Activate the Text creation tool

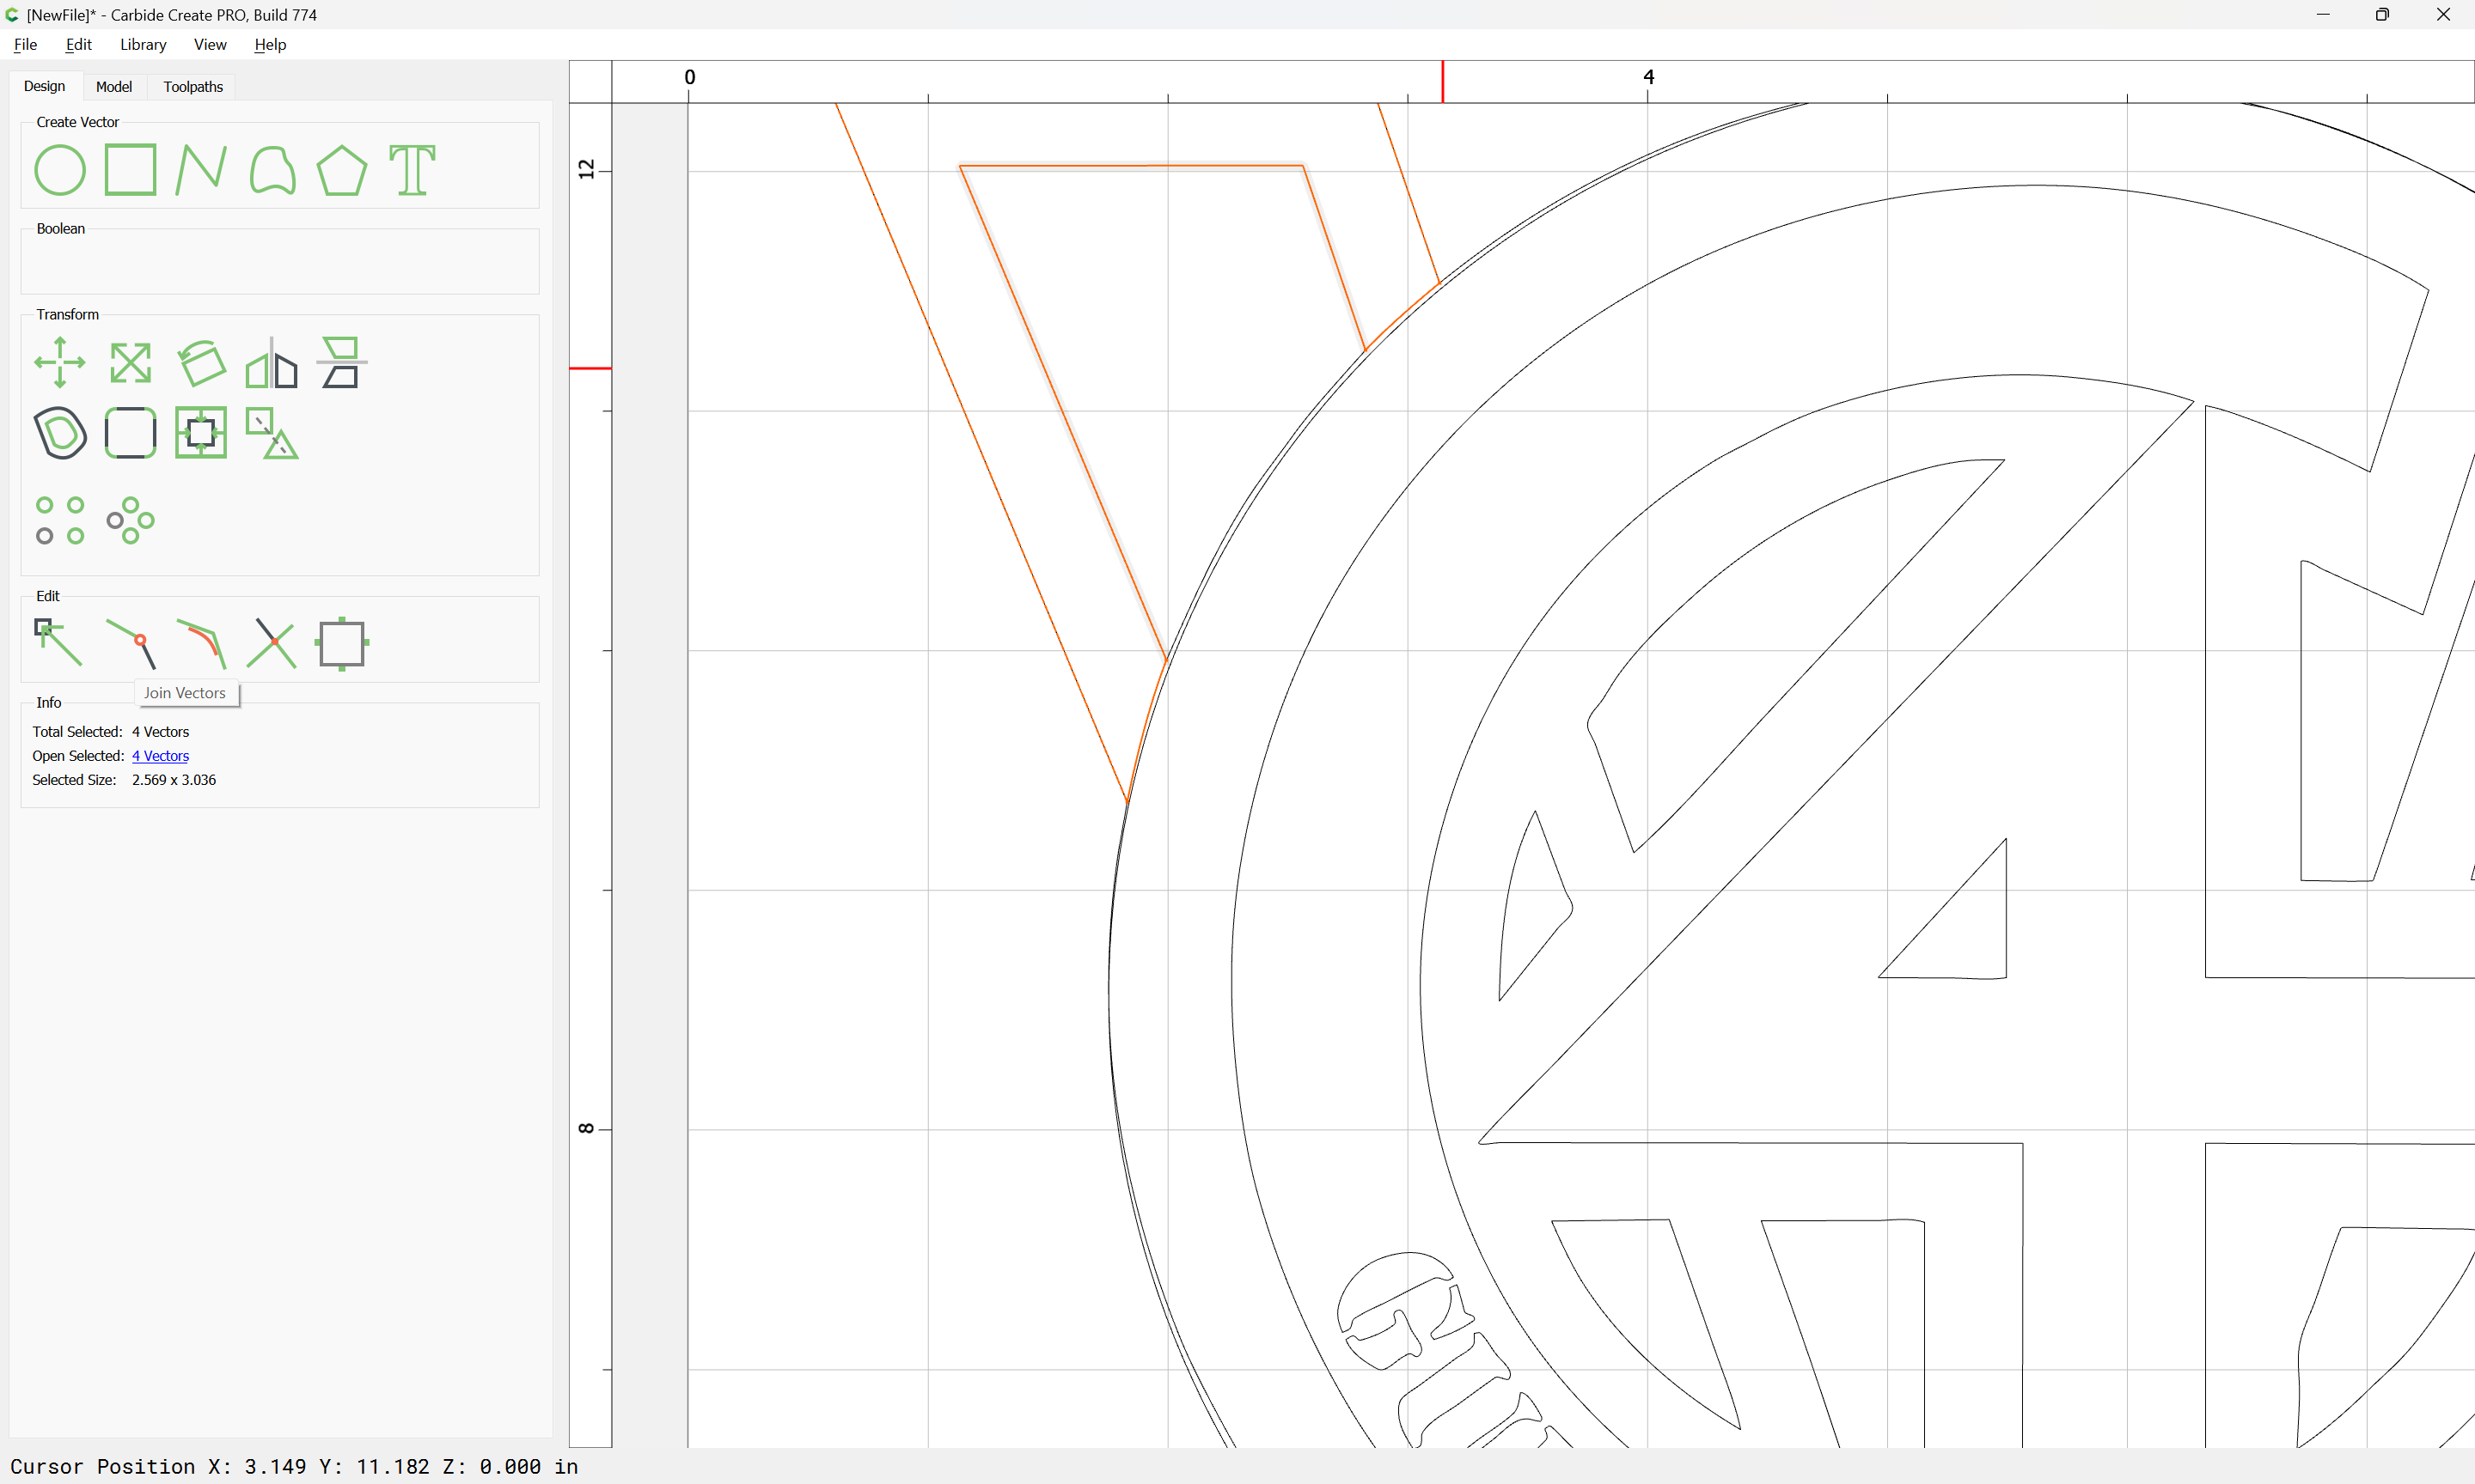point(412,170)
